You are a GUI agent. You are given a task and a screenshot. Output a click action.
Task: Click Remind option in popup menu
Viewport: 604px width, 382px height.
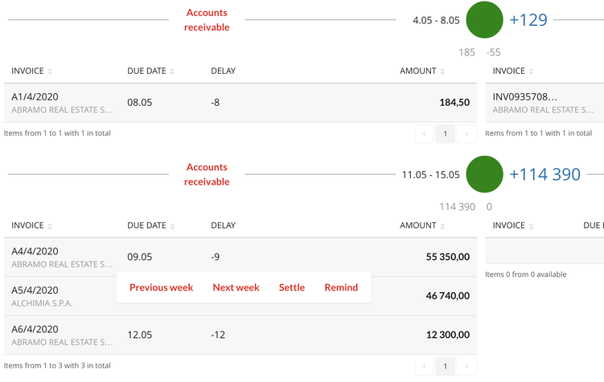(x=341, y=287)
